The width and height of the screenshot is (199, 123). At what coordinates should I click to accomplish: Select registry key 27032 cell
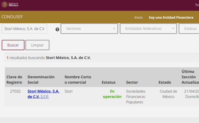click(15, 91)
